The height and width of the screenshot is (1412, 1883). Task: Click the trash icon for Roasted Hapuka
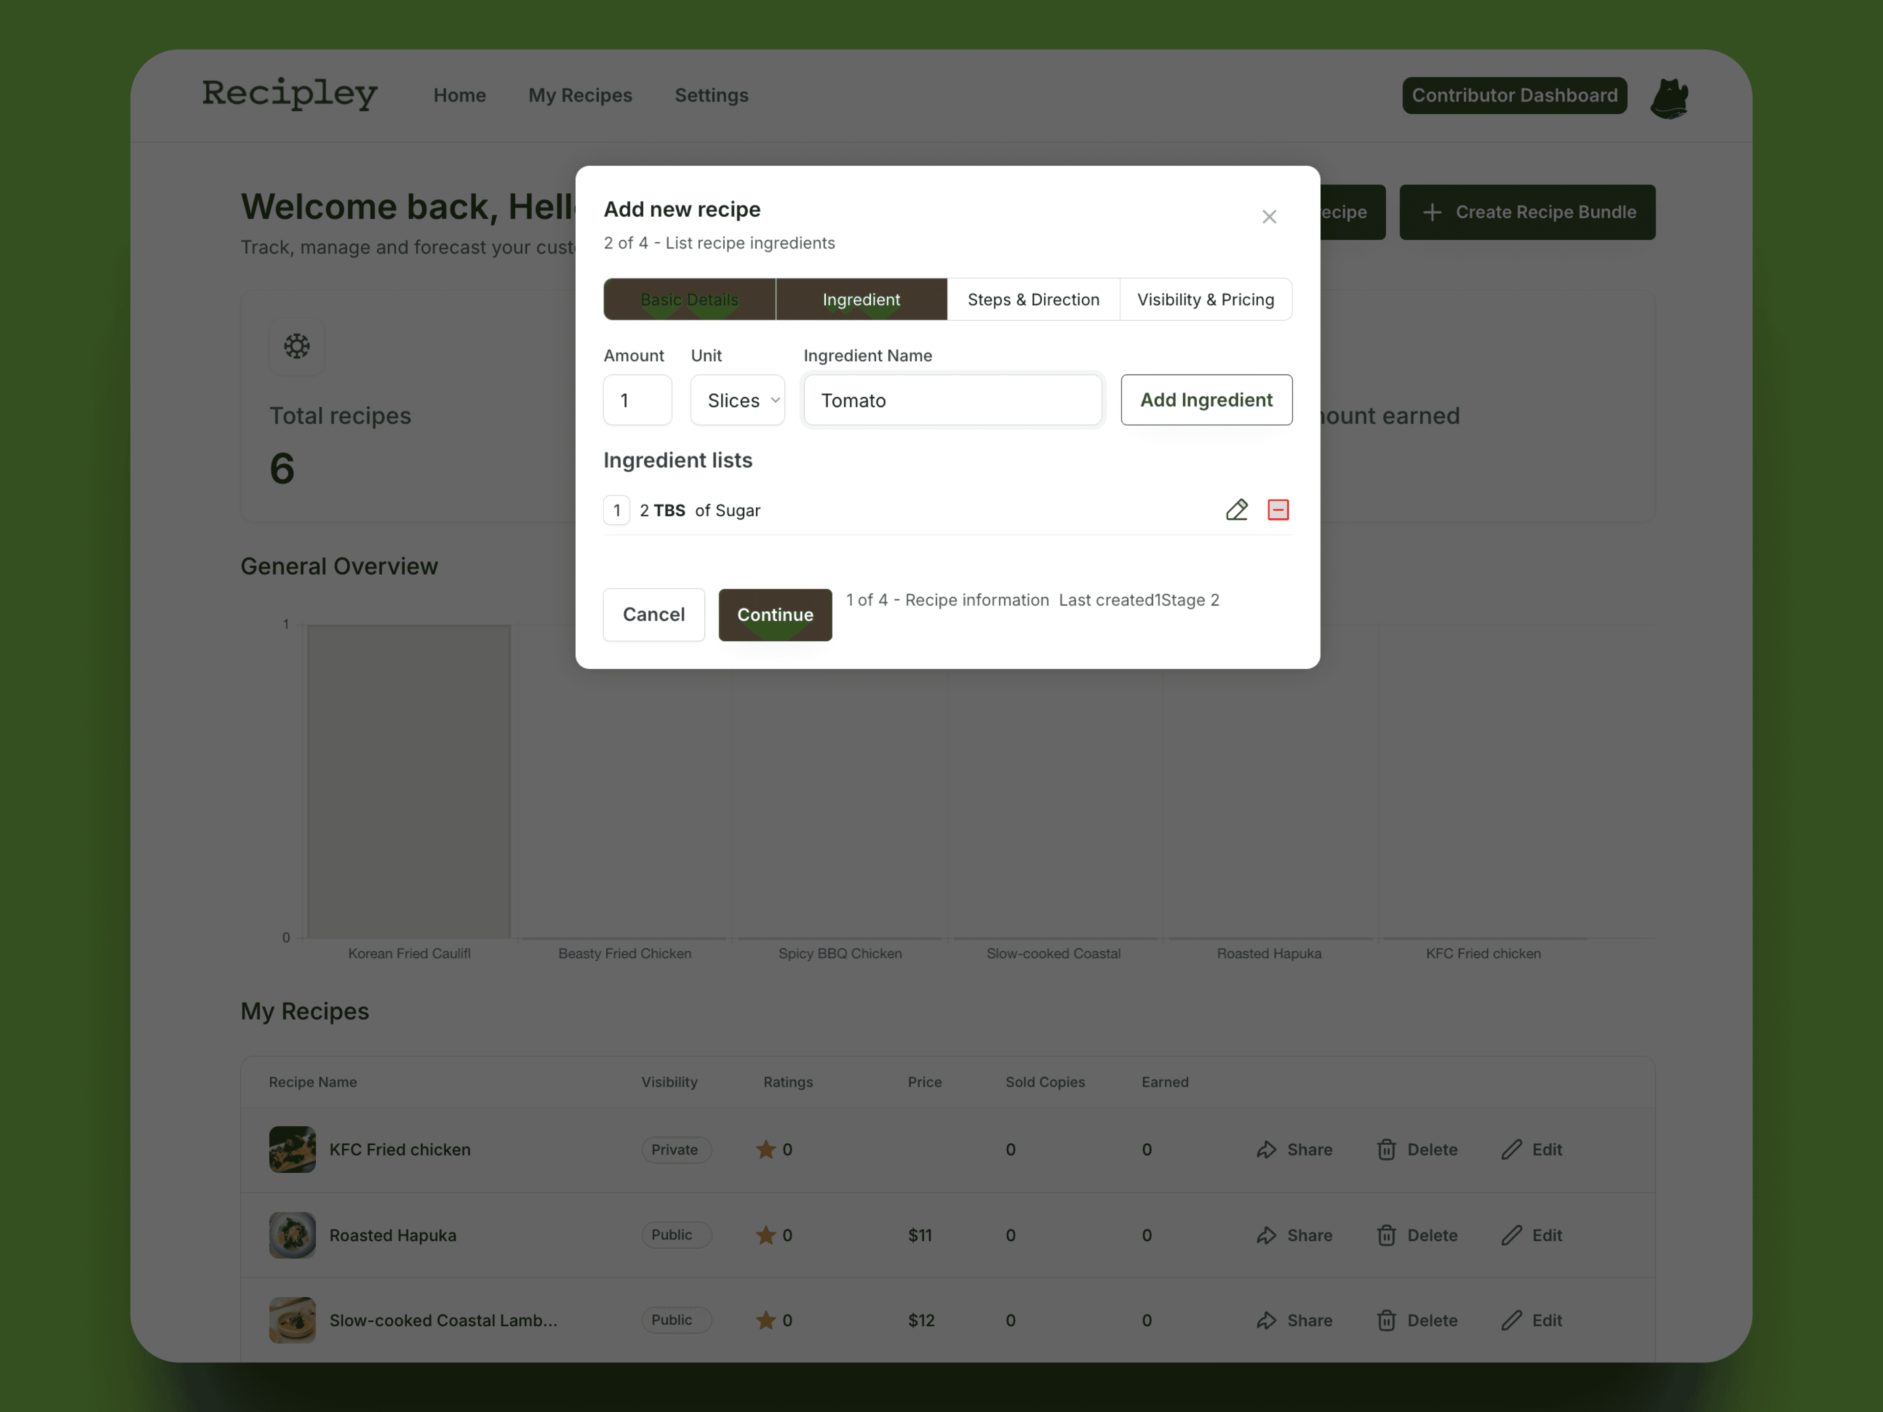coord(1387,1235)
